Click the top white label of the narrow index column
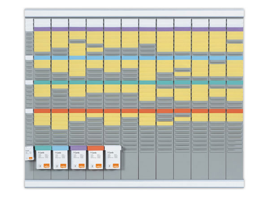Viewport: 269px width, 197px height. click(x=29, y=22)
